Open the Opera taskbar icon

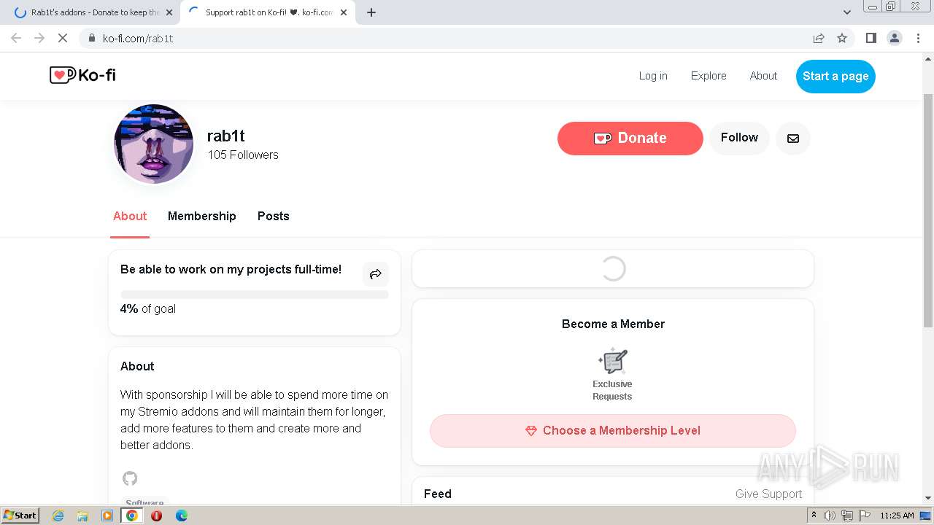click(x=157, y=516)
